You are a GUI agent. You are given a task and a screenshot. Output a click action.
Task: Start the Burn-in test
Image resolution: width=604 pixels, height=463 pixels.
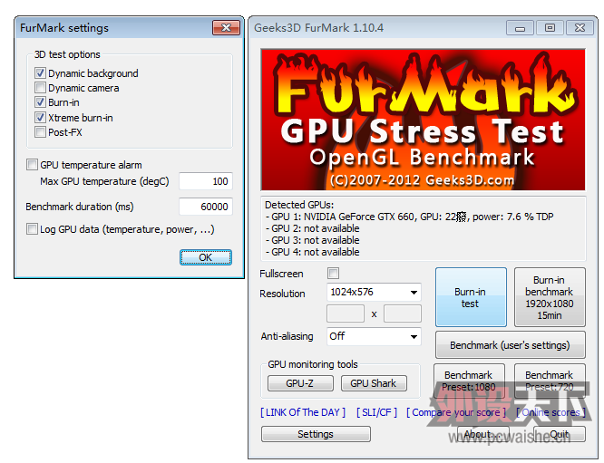[471, 297]
